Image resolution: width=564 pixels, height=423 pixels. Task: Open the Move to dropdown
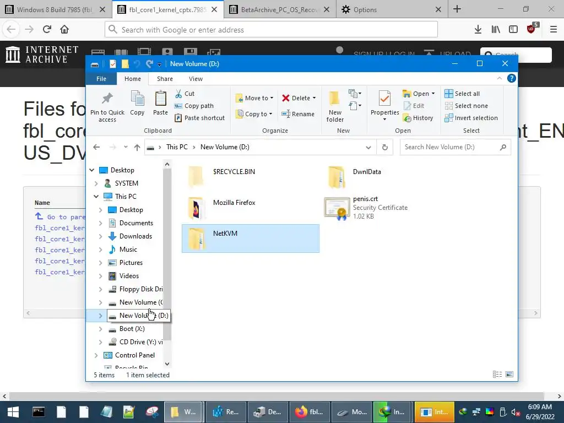pos(254,98)
